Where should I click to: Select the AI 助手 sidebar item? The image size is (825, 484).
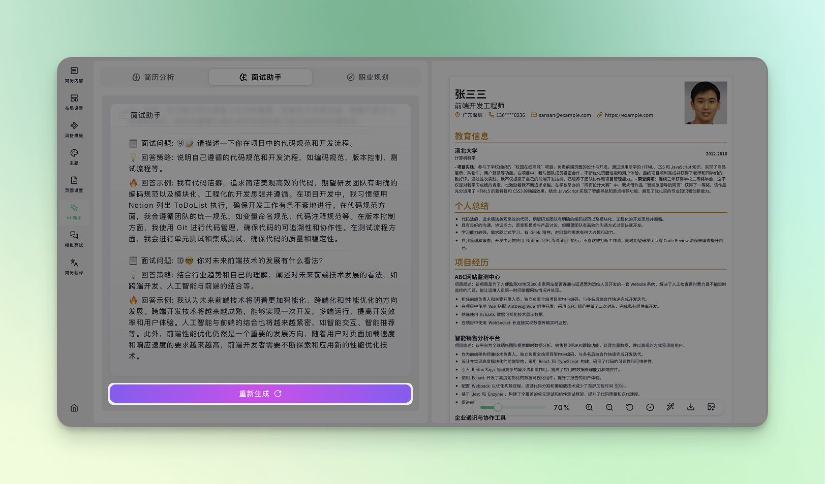point(74,212)
